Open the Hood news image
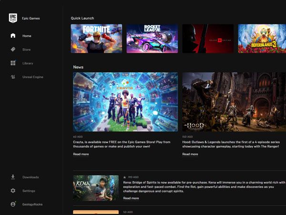The image size is (286, 215). tap(234, 102)
